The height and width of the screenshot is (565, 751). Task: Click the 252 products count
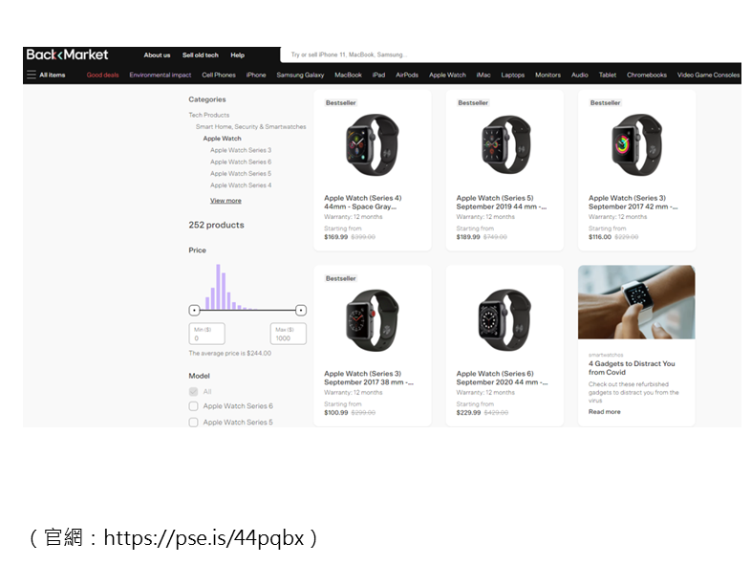(216, 225)
